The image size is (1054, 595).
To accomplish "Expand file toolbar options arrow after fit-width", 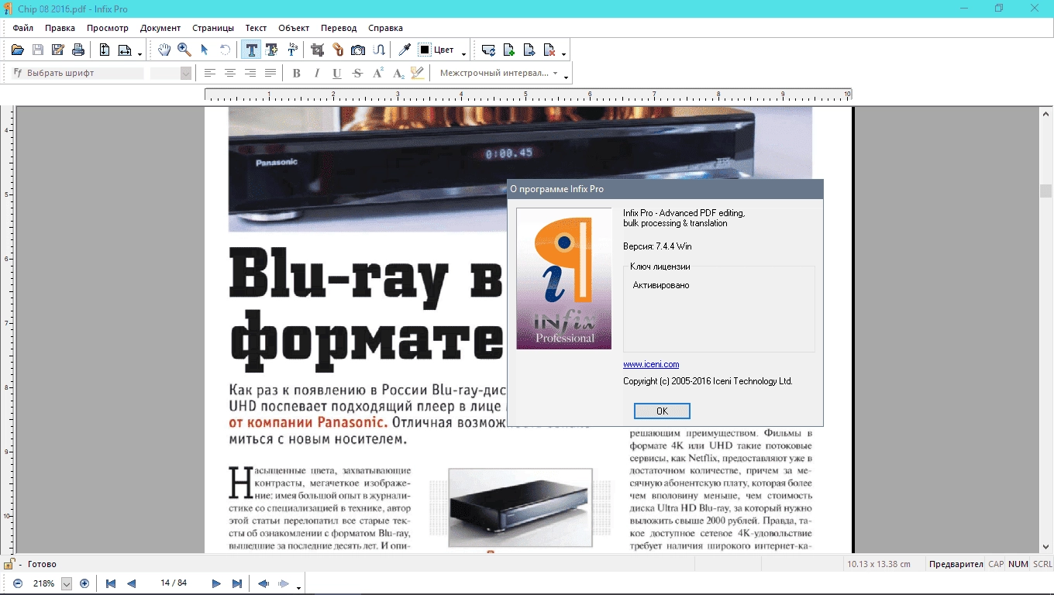I will (140, 53).
